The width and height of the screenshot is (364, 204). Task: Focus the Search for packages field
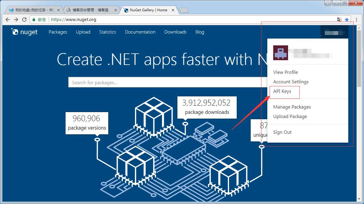click(x=168, y=82)
